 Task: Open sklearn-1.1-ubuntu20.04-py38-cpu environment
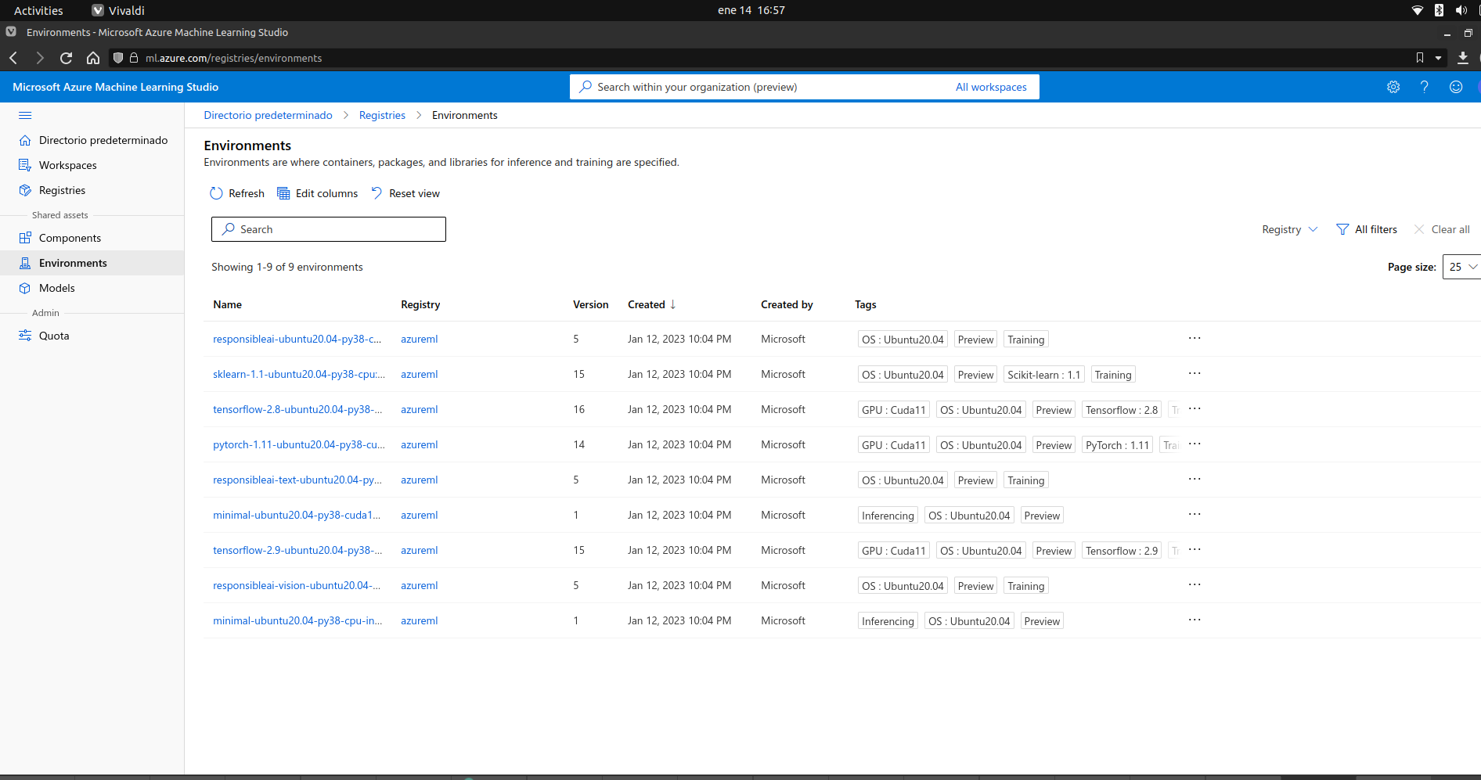pos(299,374)
